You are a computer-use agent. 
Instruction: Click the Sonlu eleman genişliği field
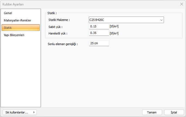[x=99, y=43]
